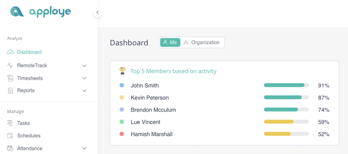Expand the Attendance submenu chevron
This screenshot has height=154, width=348.
[x=85, y=148]
